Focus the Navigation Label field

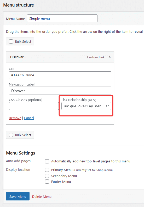click(60, 91)
